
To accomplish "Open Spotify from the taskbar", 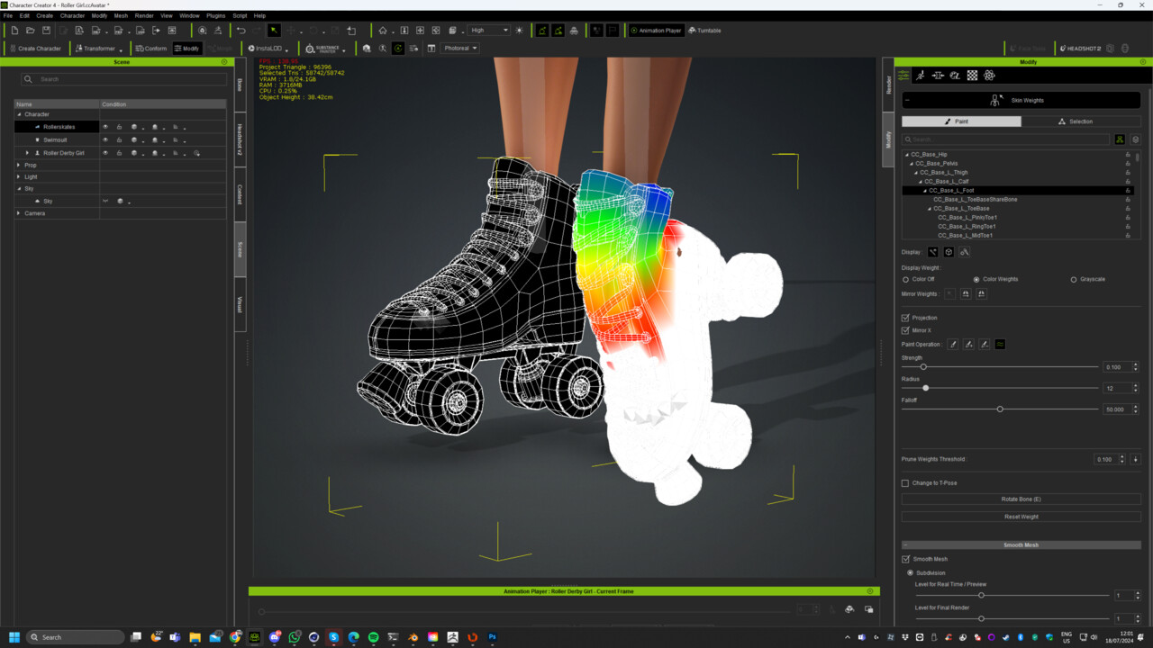I will [x=373, y=637].
